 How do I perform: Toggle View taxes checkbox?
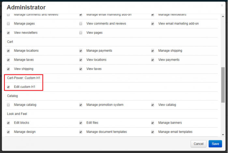pyautogui.click(x=81, y=69)
